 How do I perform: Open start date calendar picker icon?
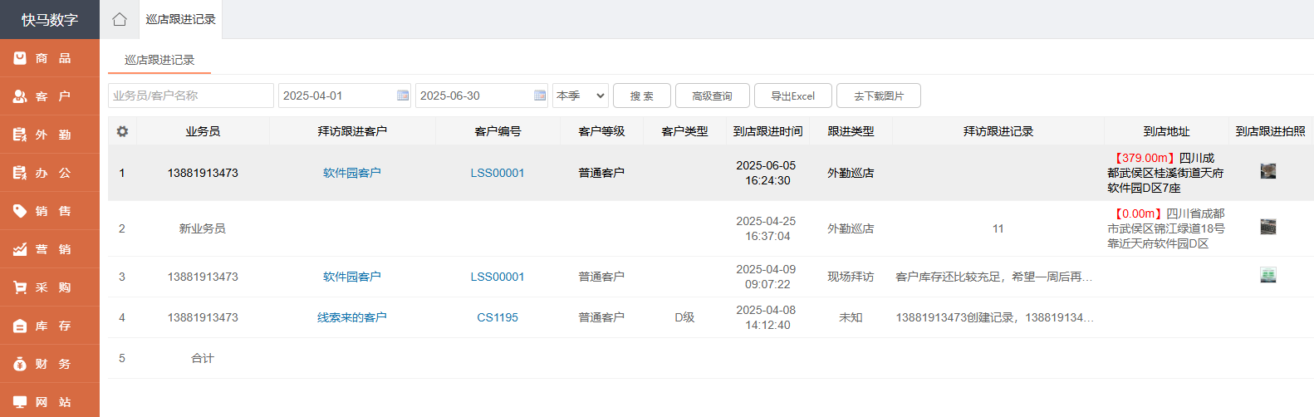(403, 96)
